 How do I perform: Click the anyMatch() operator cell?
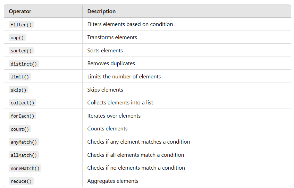[24, 142]
